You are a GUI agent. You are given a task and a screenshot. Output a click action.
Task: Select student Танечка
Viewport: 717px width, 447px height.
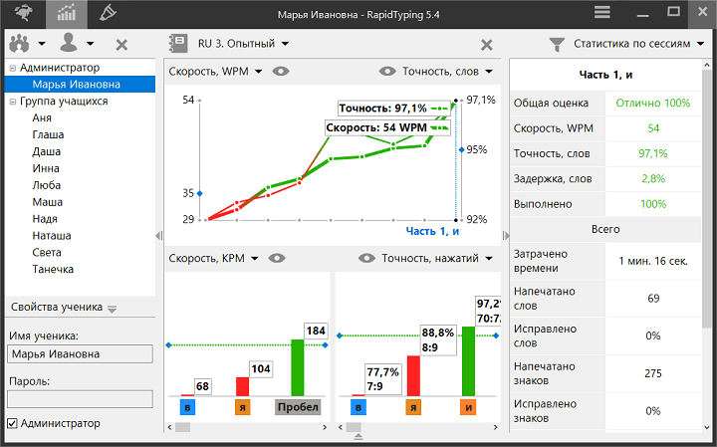coord(53,269)
